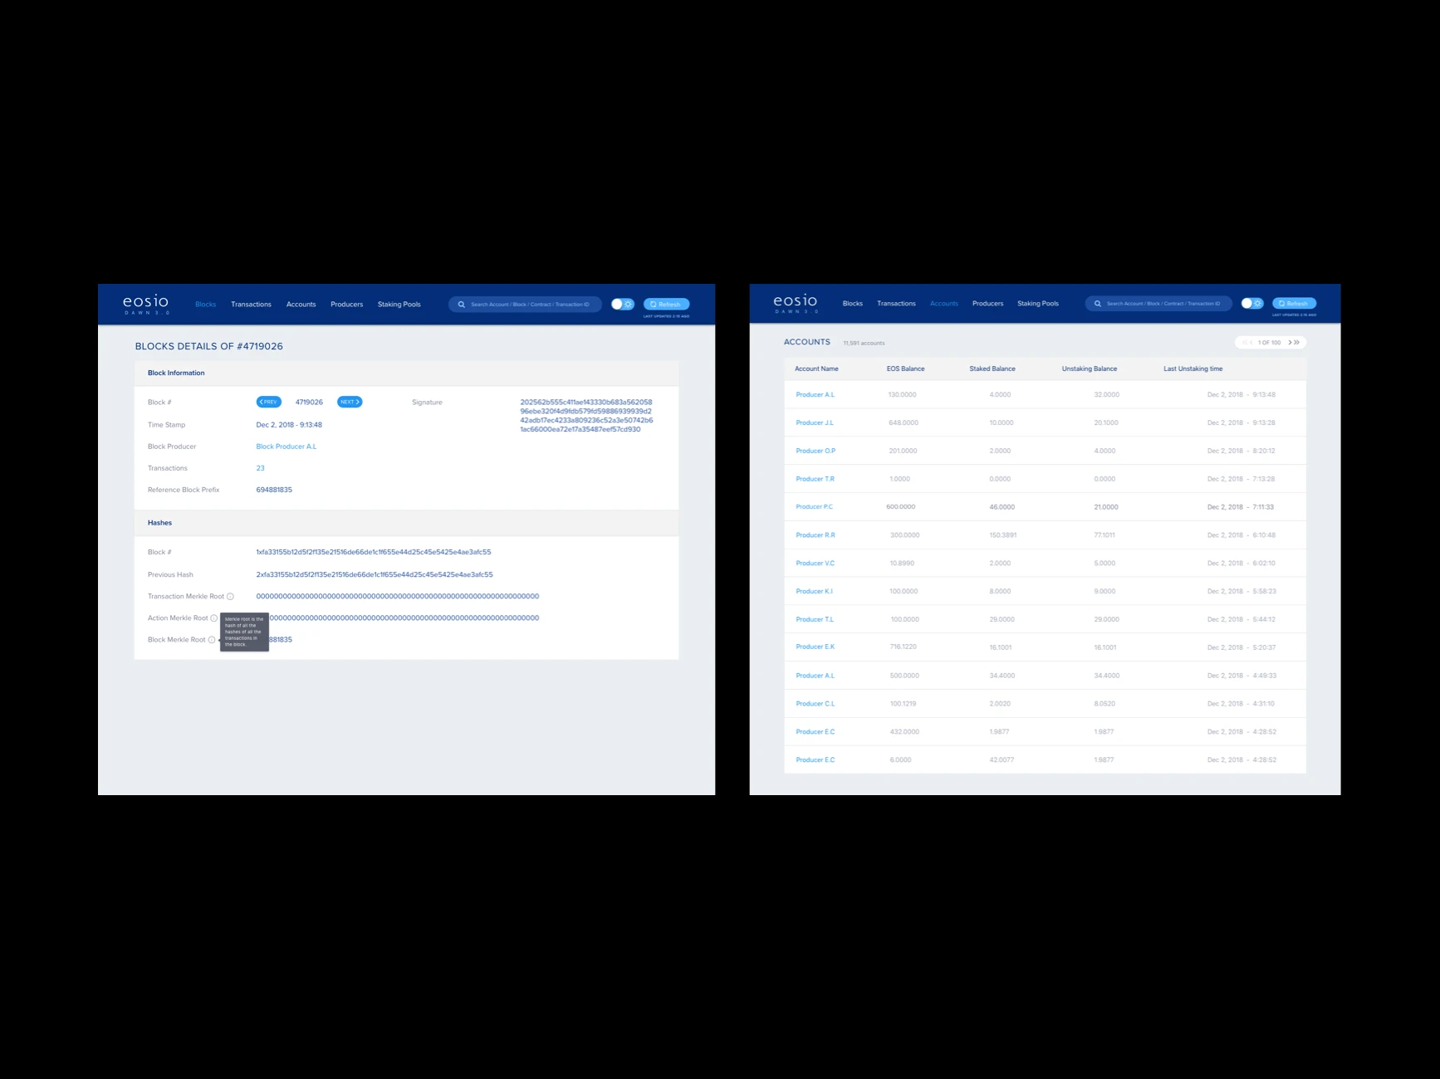1440x1079 pixels.
Task: Toggle the dark mode switch on Blocks screen
Action: (622, 304)
